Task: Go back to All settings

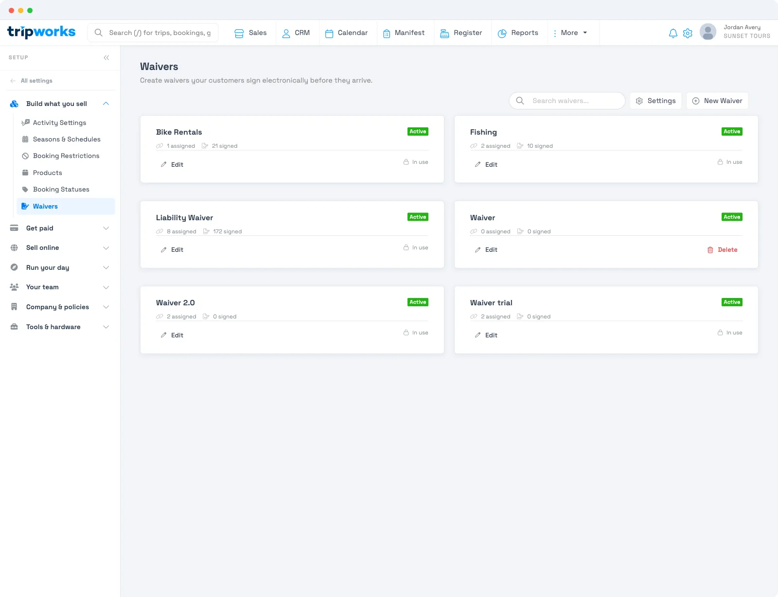Action: click(31, 81)
